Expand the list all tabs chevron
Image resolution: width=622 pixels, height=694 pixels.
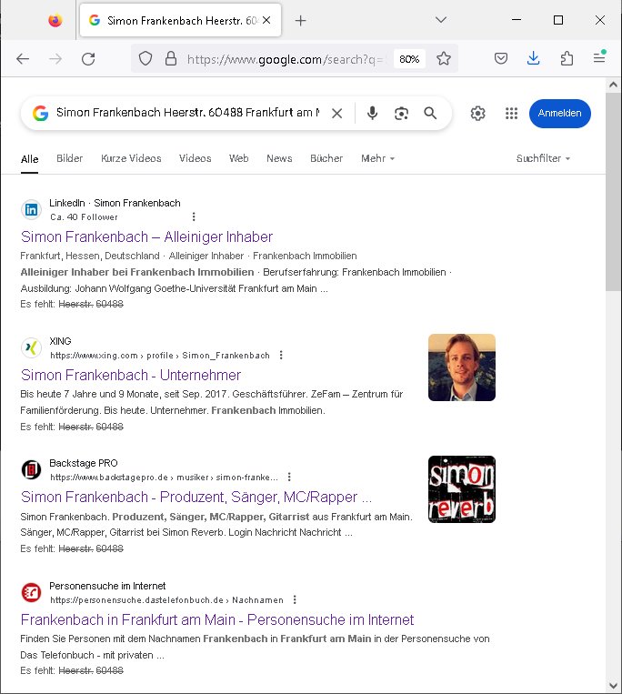[440, 20]
